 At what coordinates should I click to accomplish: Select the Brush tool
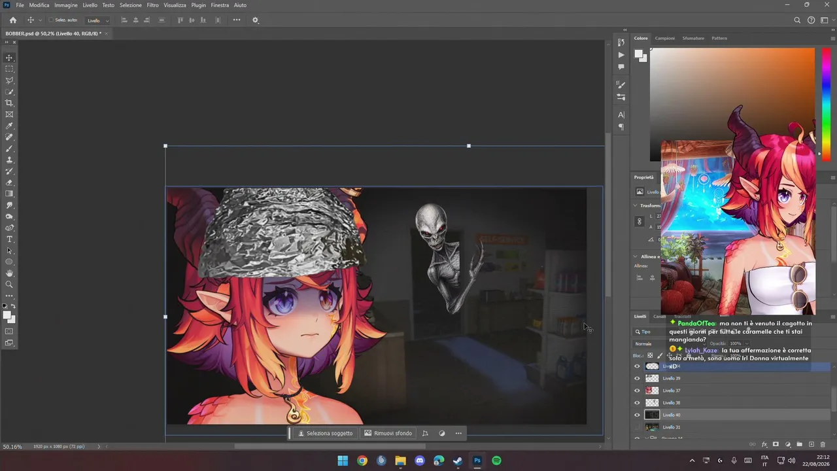click(x=9, y=148)
